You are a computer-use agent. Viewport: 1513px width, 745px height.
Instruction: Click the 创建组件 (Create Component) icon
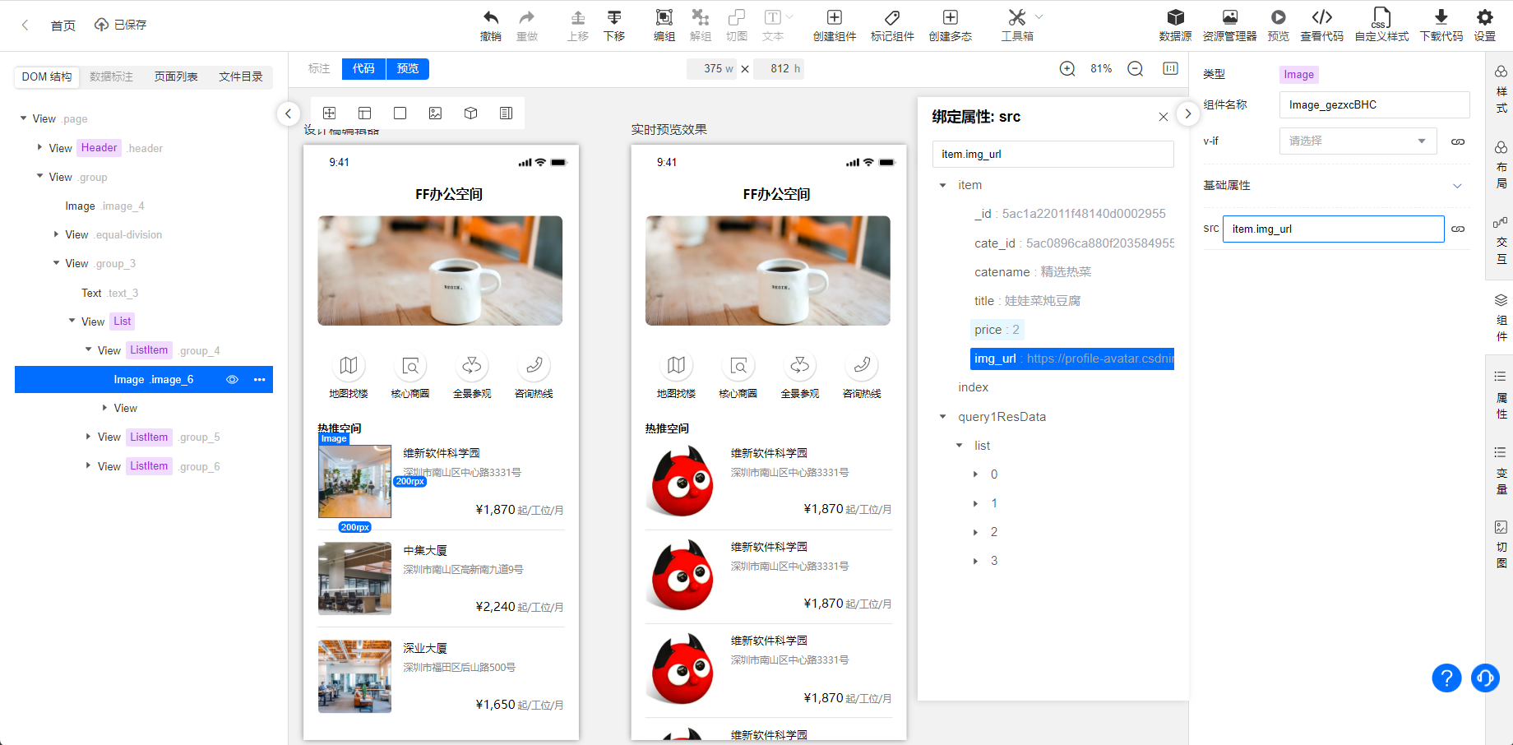pyautogui.click(x=834, y=25)
